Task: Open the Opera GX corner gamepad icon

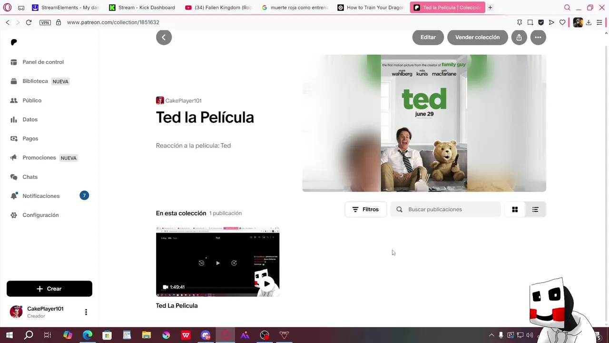Action: [x=21, y=8]
